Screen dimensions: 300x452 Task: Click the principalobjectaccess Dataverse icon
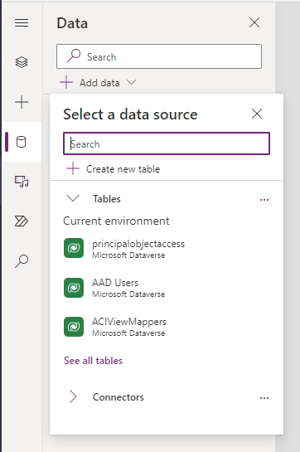74,248
